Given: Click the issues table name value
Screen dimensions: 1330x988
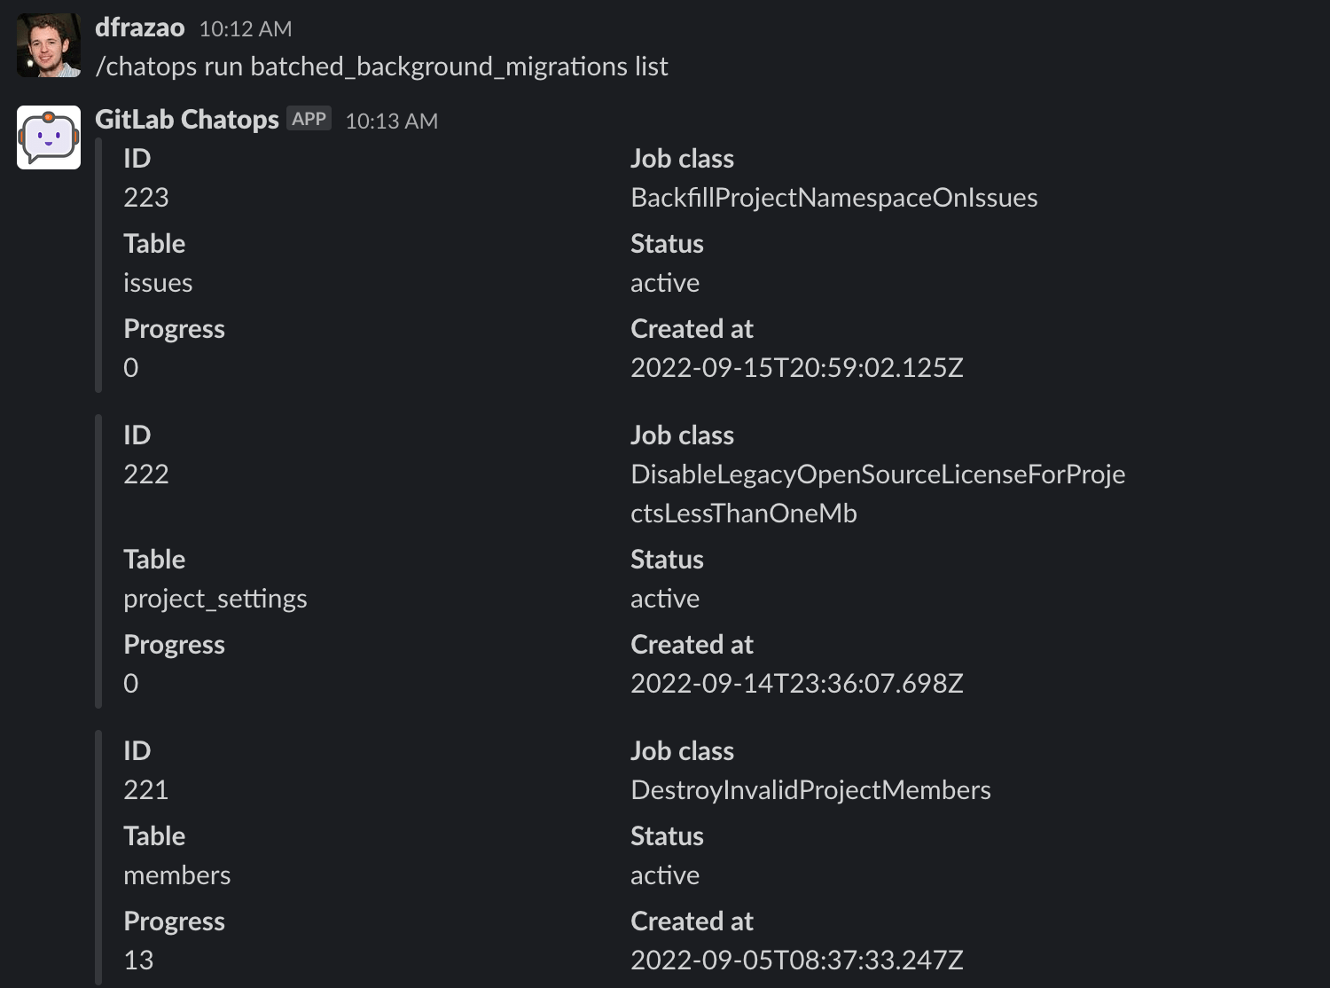Looking at the screenshot, I should (x=158, y=283).
